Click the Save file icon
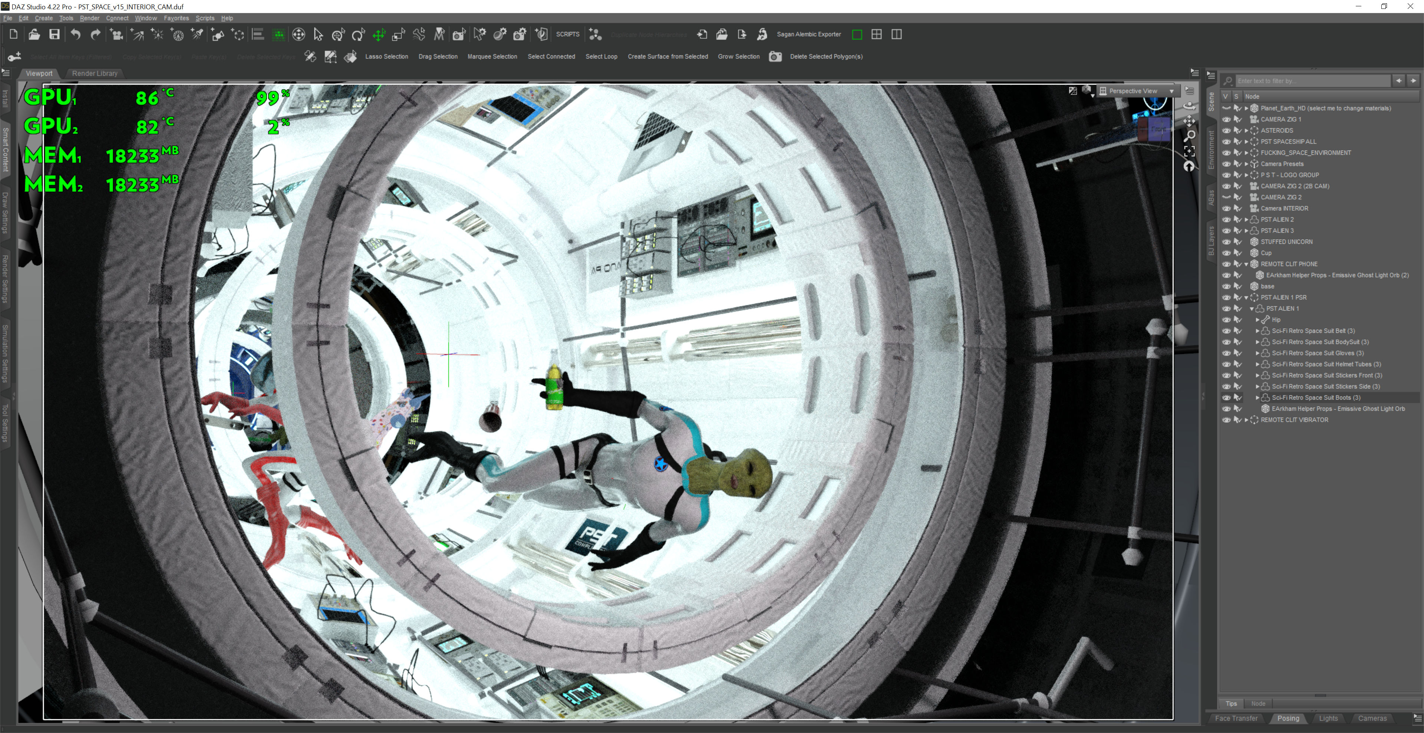 [54, 34]
